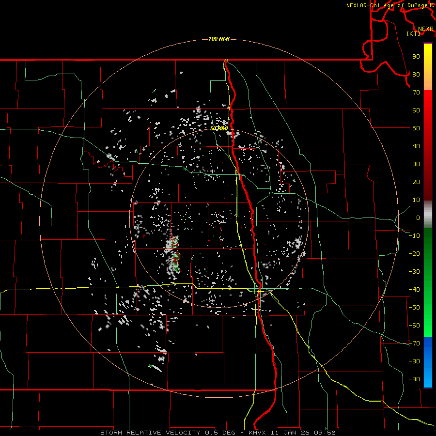
Task: Click the positive 80 scale value
Action: click(416, 75)
